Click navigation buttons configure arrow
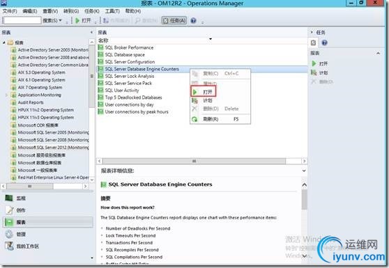This screenshot has width=389, height=268. (x=92, y=258)
